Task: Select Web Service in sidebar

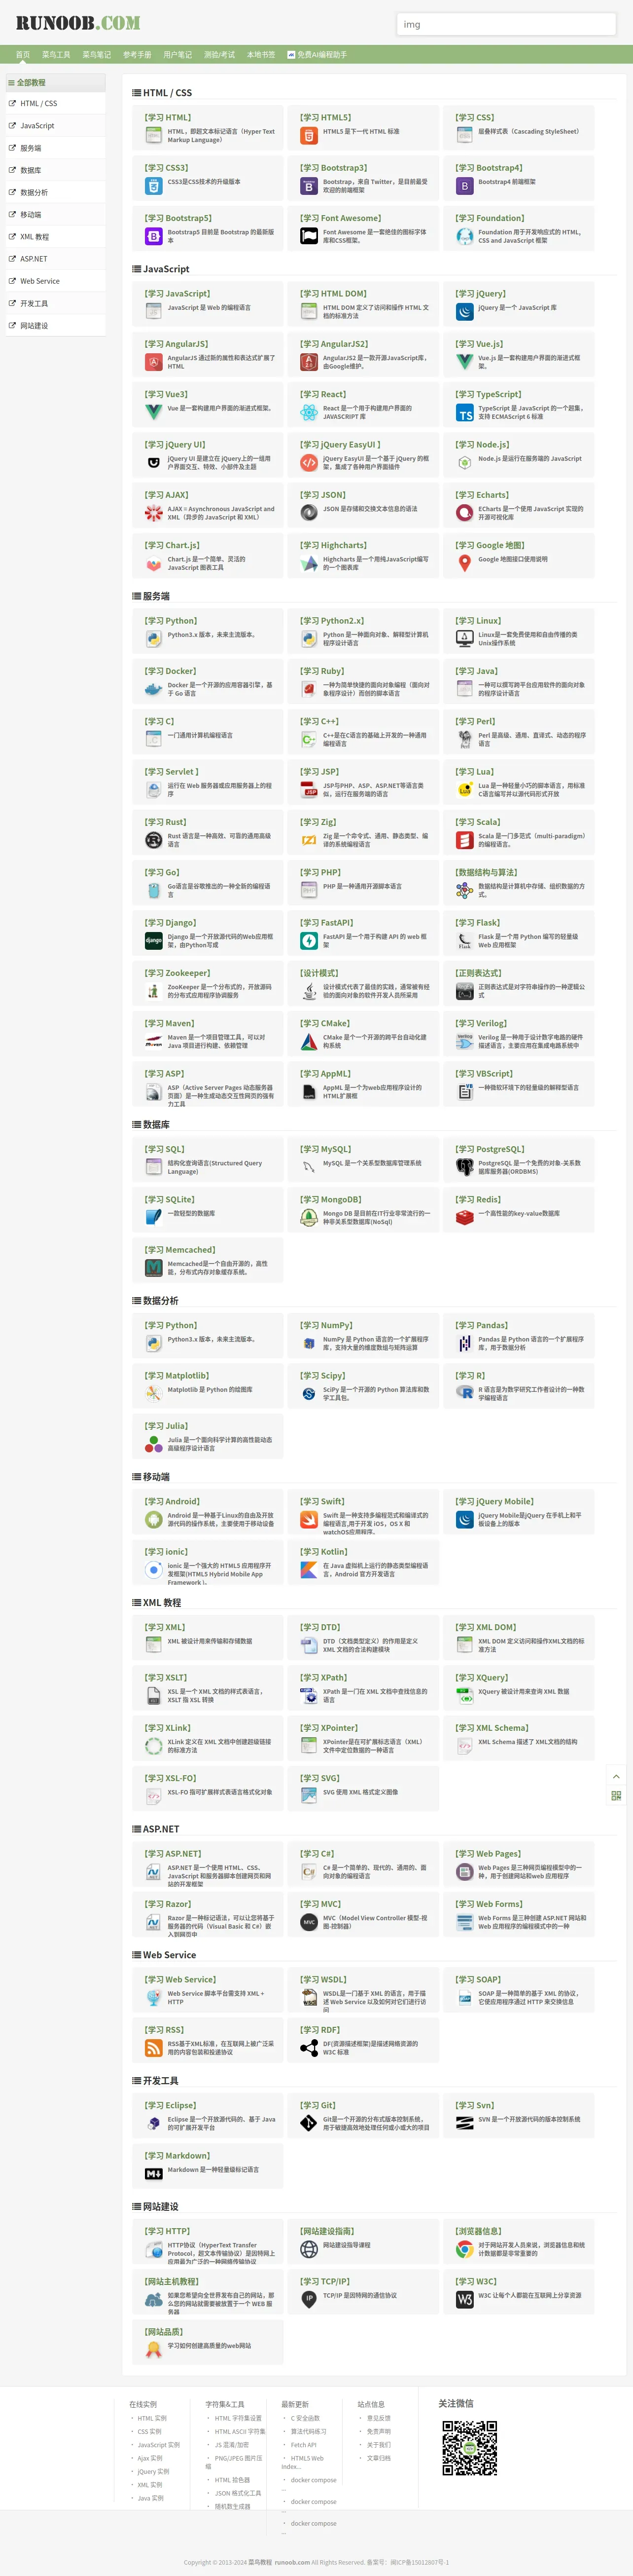Action: tap(55, 281)
